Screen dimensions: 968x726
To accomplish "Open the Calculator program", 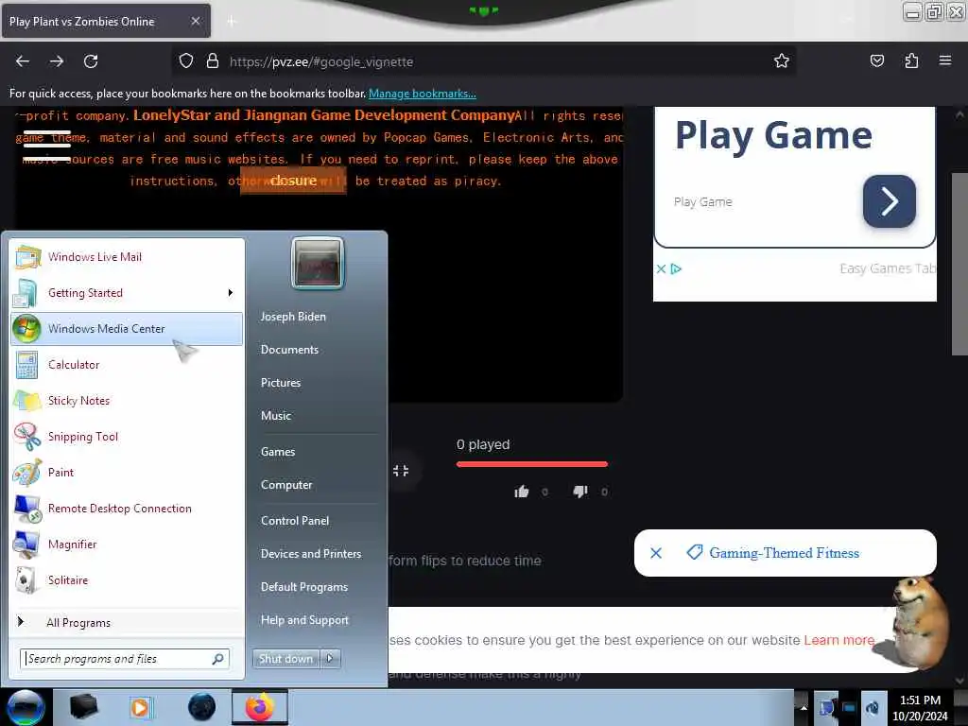I will pyautogui.click(x=127, y=364).
